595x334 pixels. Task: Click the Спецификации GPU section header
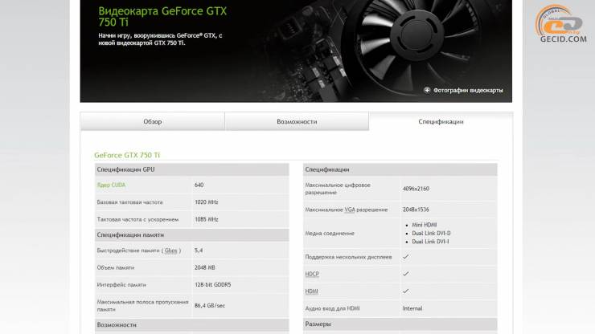point(191,169)
